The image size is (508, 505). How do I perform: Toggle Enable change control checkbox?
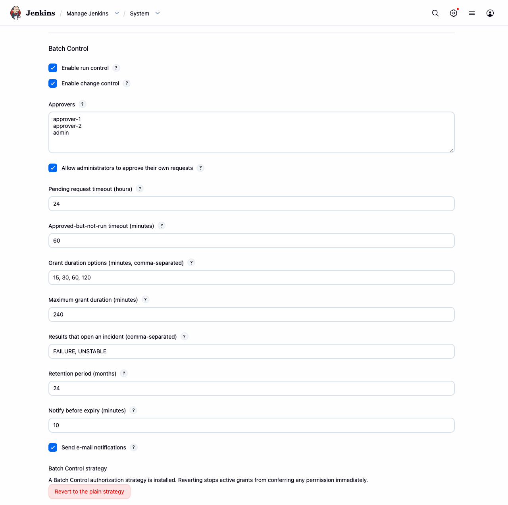53,83
